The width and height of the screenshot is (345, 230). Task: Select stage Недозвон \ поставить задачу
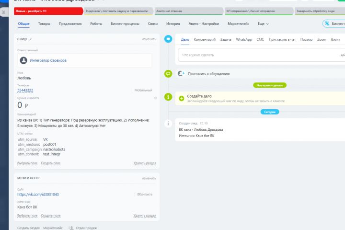click(x=118, y=11)
